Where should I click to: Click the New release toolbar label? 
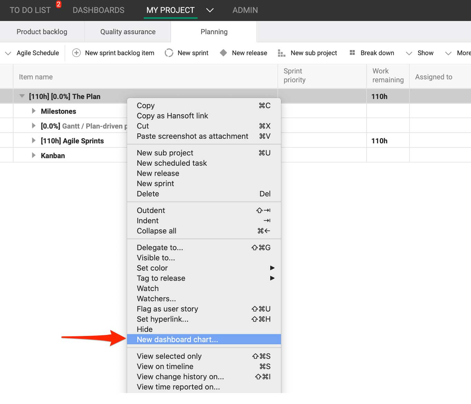click(249, 53)
